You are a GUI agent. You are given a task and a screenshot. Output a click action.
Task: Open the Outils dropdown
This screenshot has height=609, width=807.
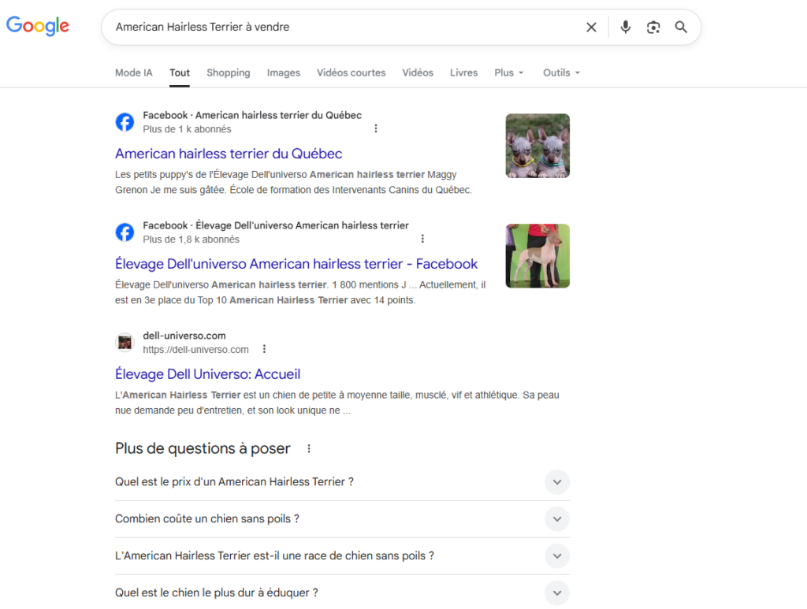pos(560,72)
